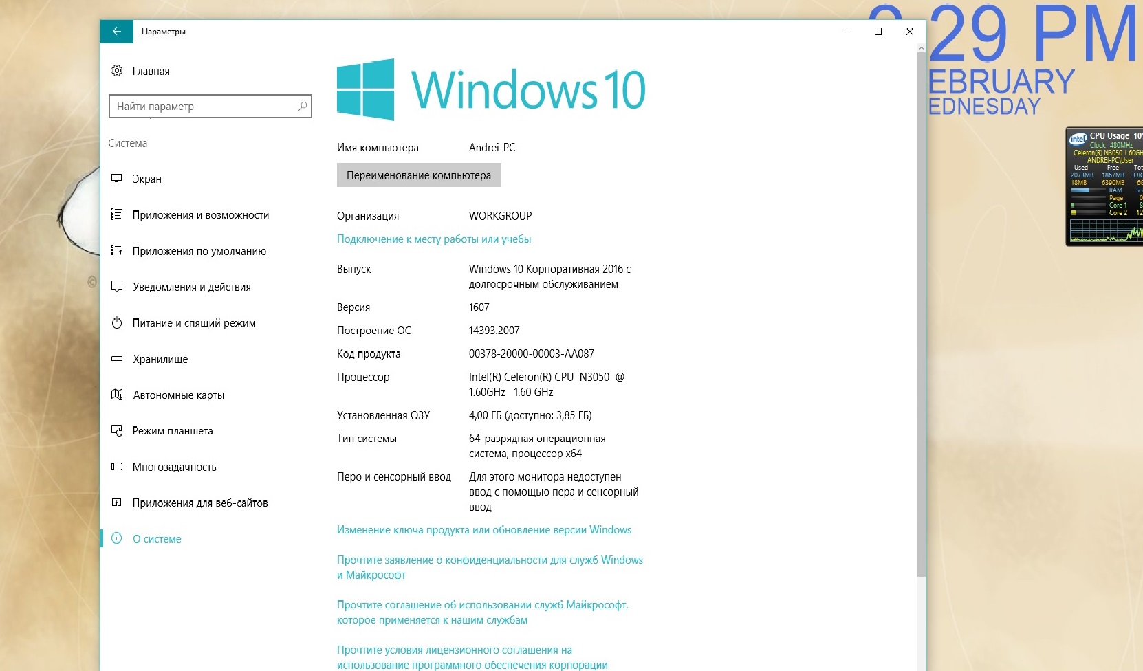Click the Хранилище drive icon
1143x671 pixels.
(117, 359)
